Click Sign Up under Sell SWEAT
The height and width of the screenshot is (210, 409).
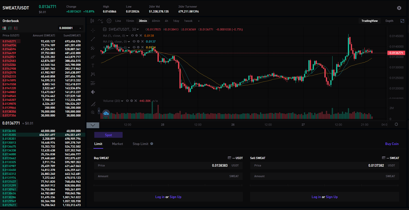pyautogui.click(x=332, y=197)
